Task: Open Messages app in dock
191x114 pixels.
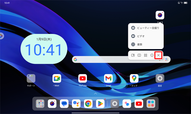Action: tap(64, 104)
